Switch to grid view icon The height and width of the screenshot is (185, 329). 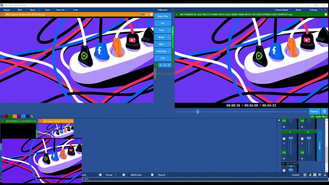[x=315, y=175]
